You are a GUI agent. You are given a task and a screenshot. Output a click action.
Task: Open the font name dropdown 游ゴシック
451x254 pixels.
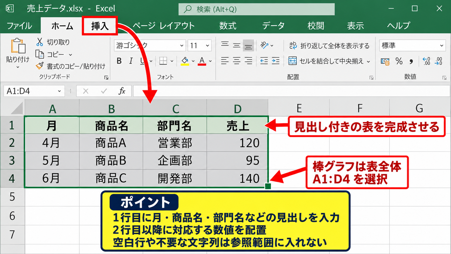pos(182,46)
